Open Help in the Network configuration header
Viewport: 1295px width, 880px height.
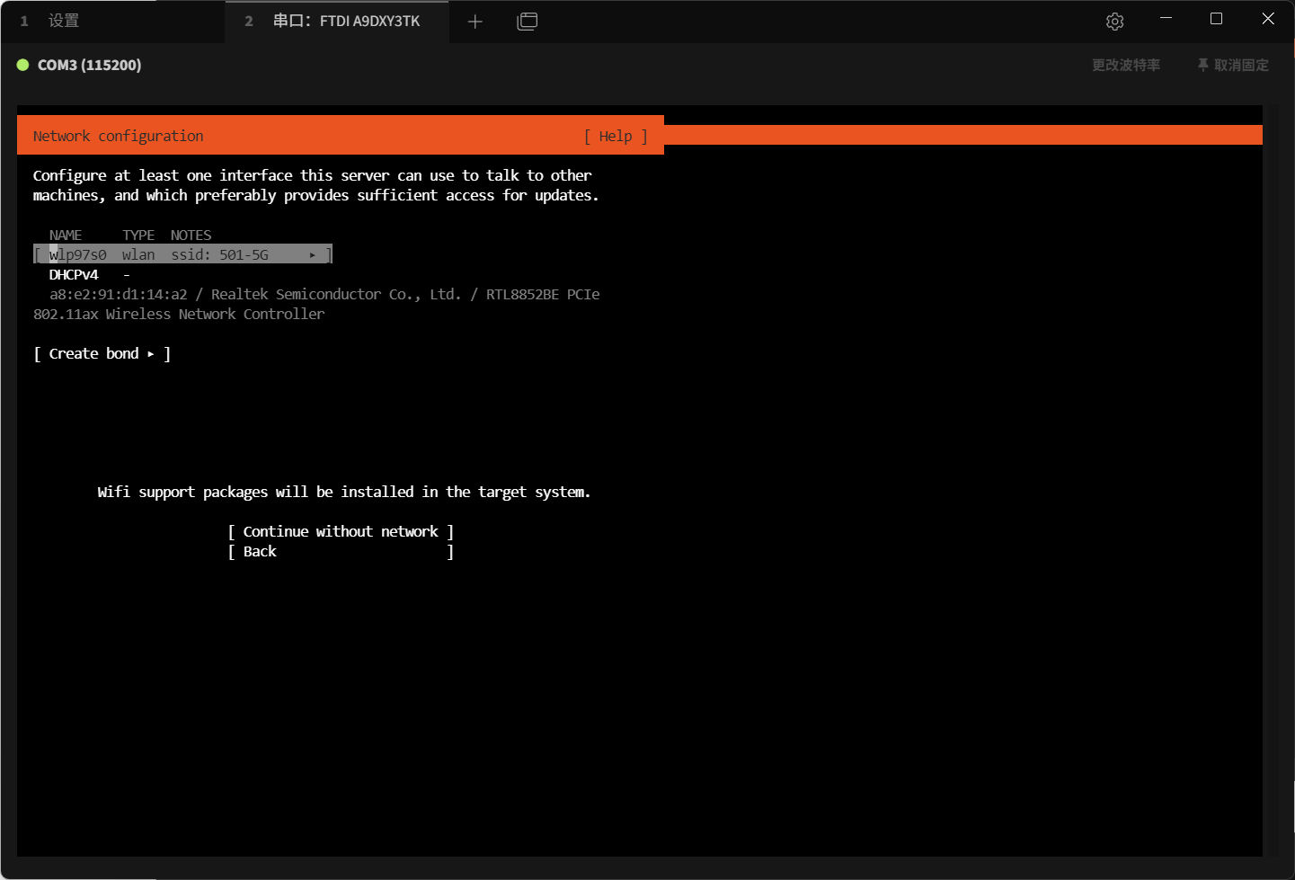616,136
